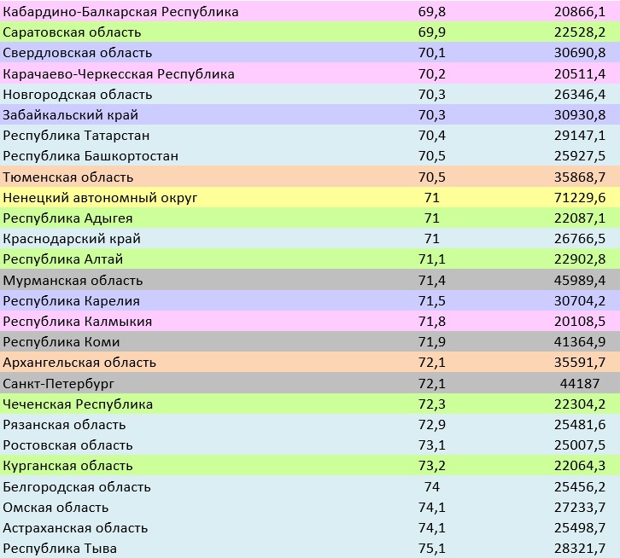Click the Краснодарский край cell
The image size is (620, 558).
[x=73, y=239]
